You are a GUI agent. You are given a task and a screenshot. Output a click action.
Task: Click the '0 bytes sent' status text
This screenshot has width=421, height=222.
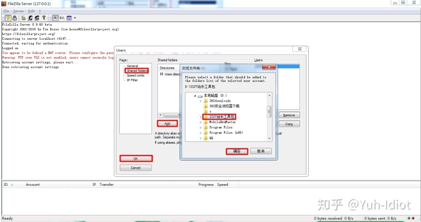[375, 218]
